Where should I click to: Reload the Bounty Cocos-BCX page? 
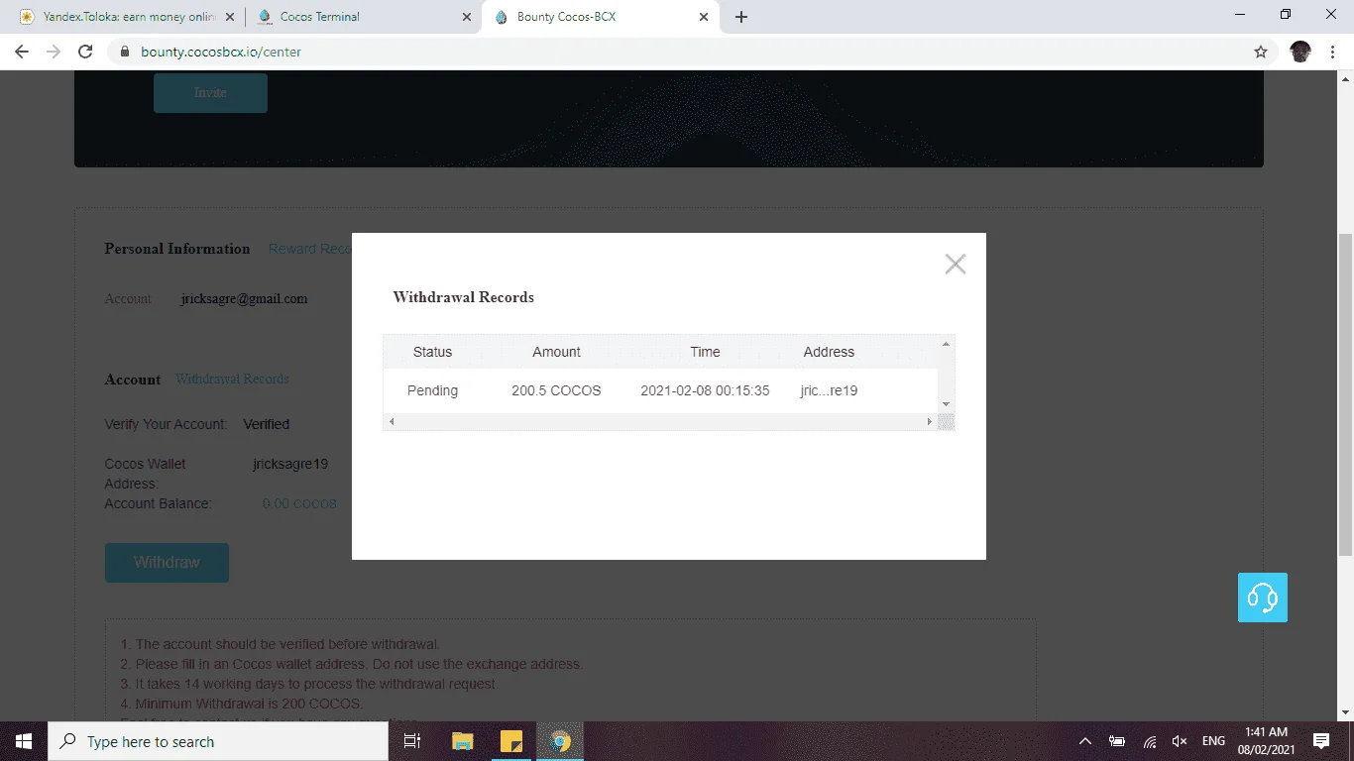(85, 52)
